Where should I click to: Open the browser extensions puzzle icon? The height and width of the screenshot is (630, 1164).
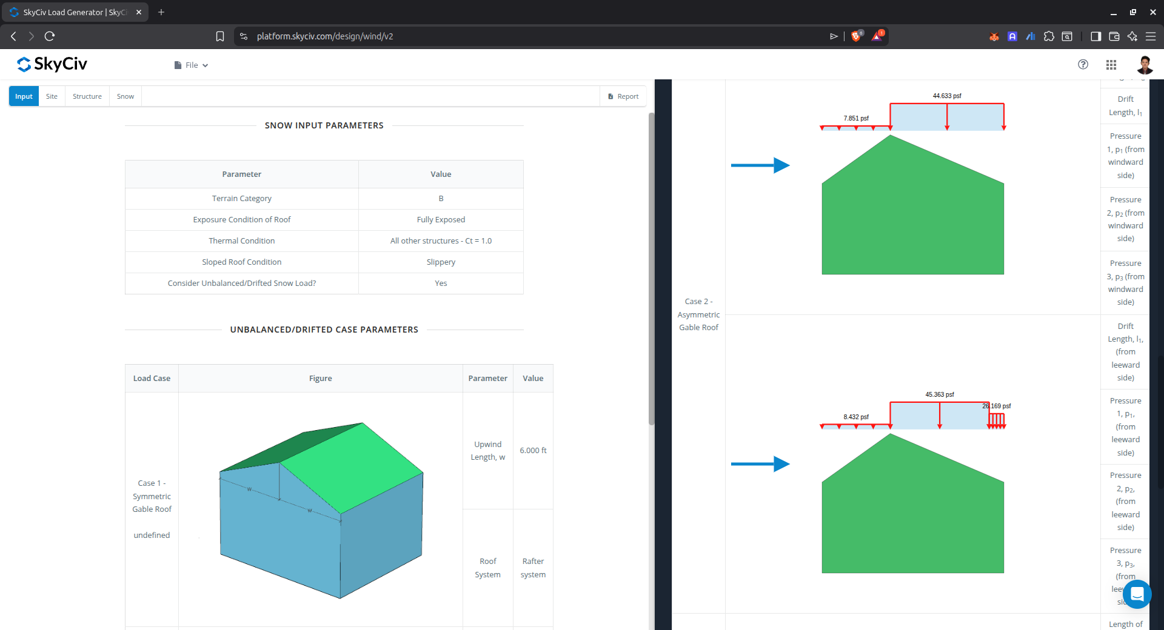(x=1049, y=36)
